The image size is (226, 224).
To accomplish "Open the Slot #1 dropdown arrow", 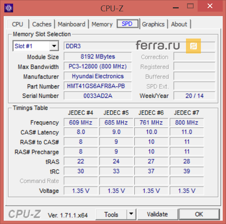I will tap(54, 46).
